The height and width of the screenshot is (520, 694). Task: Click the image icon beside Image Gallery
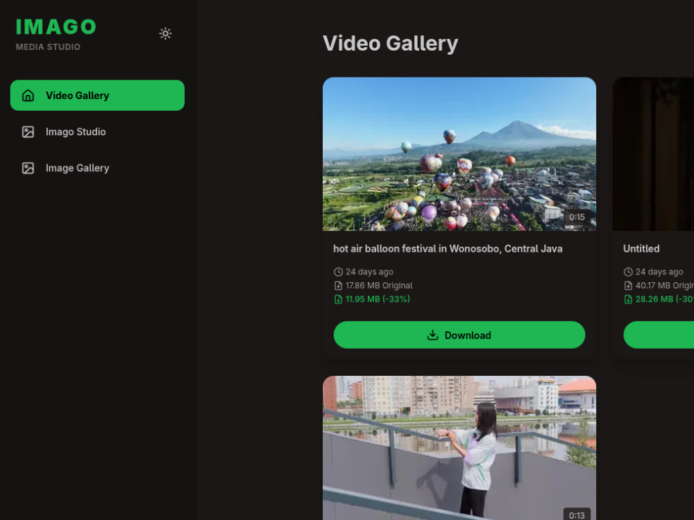pyautogui.click(x=28, y=168)
